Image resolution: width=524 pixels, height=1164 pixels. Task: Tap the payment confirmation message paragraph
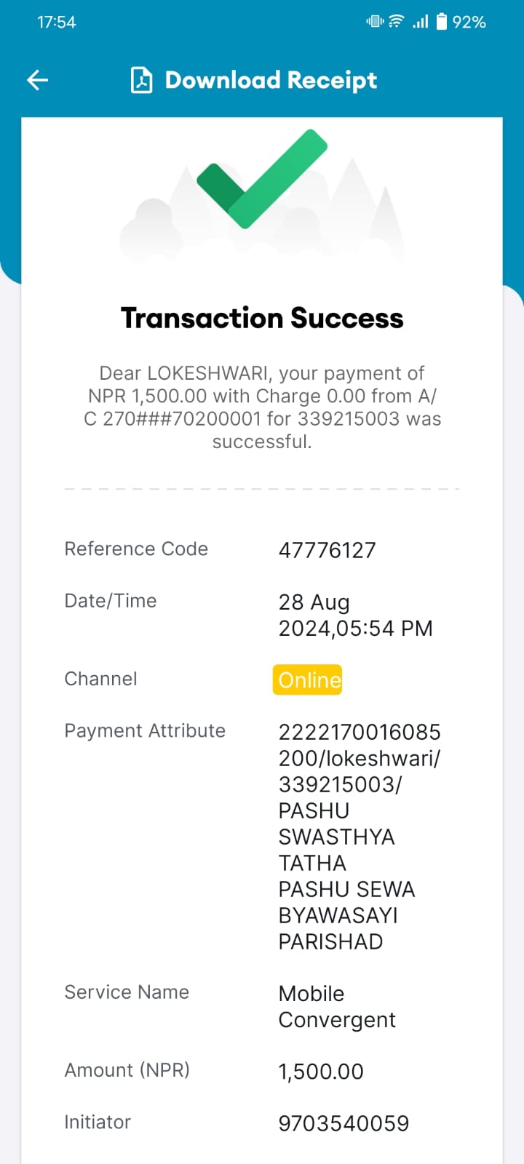[262, 407]
